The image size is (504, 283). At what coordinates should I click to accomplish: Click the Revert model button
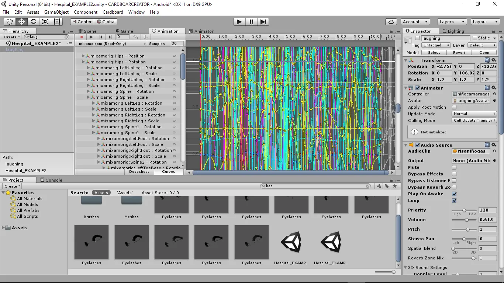pos(459,53)
